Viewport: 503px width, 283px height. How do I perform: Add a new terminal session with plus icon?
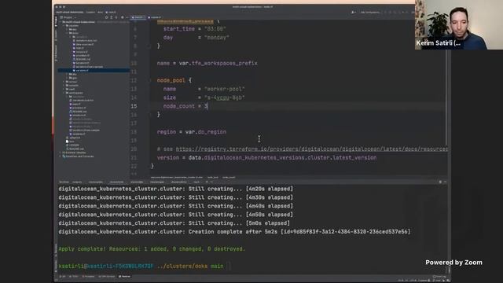[x=207, y=182]
